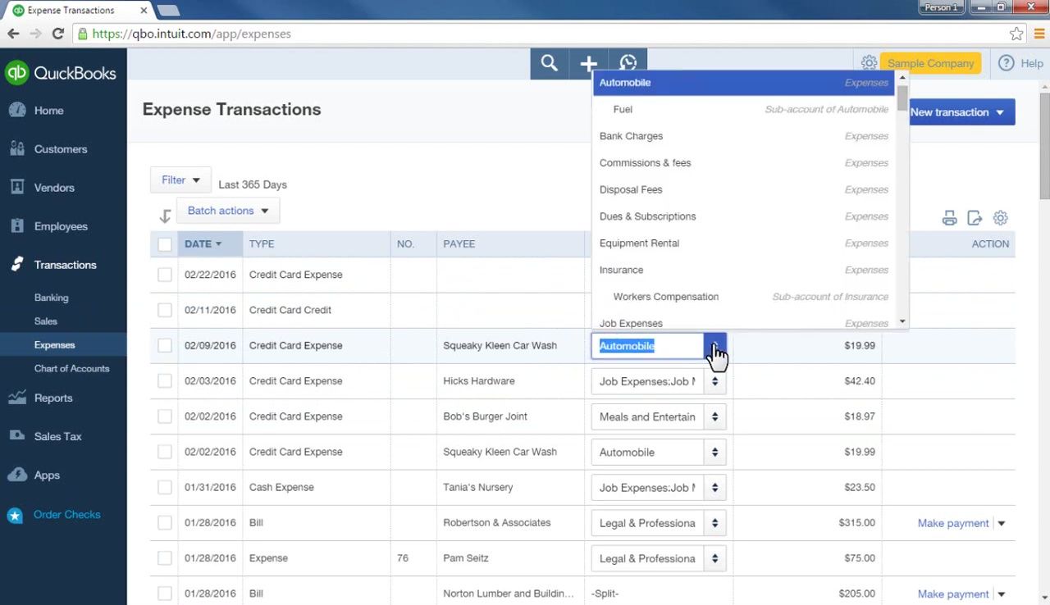Click the Order Checks star icon
The image size is (1050, 605).
coord(15,515)
